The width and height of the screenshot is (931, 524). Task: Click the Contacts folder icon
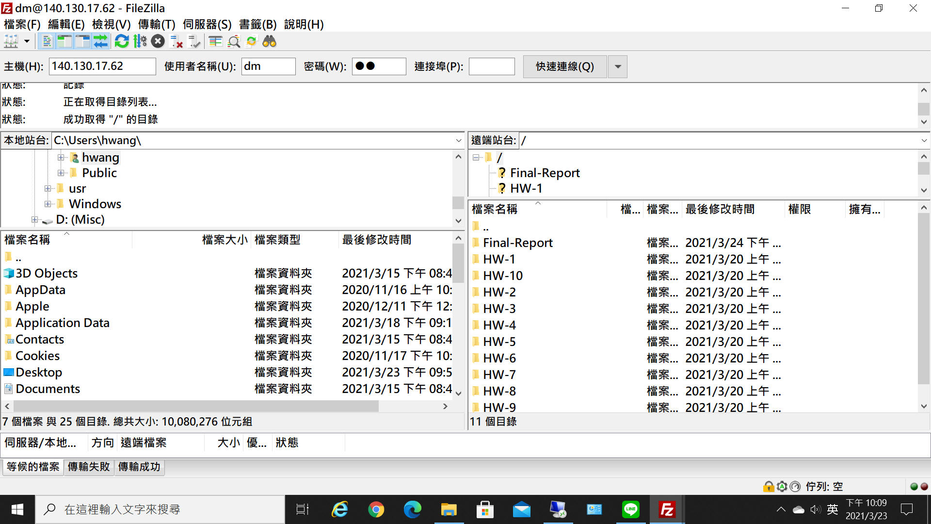(x=9, y=339)
